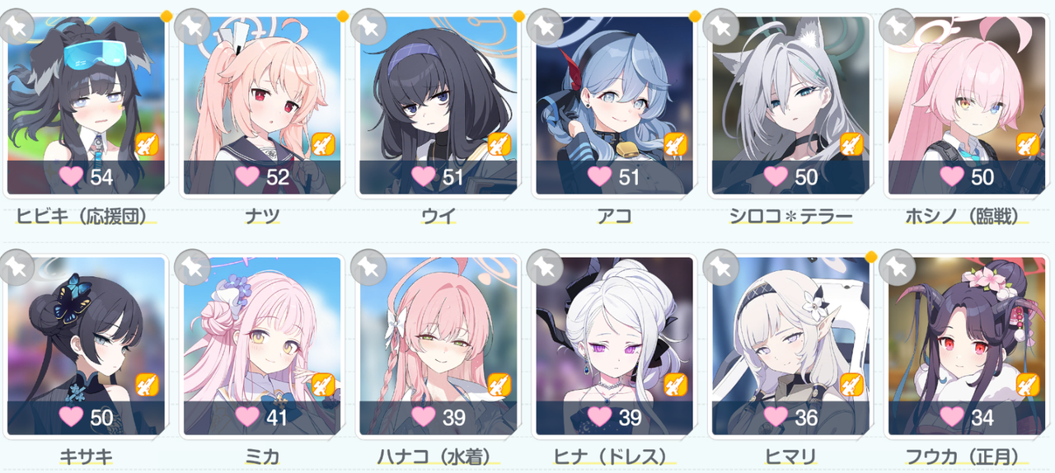Click orange sword badge on ナツ portrait
The height and width of the screenshot is (473, 1055).
[323, 144]
